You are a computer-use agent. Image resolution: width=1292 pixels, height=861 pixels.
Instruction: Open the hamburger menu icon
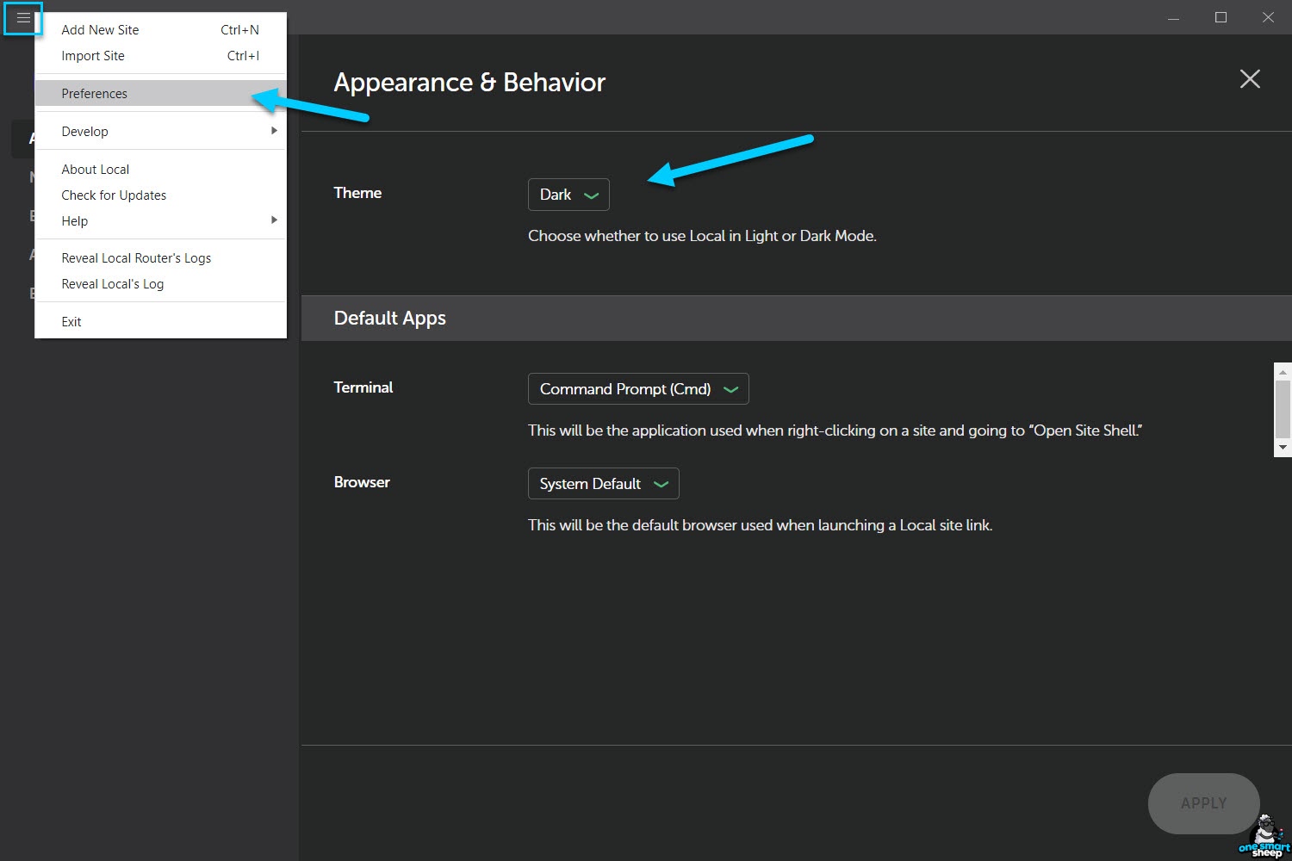pyautogui.click(x=22, y=17)
